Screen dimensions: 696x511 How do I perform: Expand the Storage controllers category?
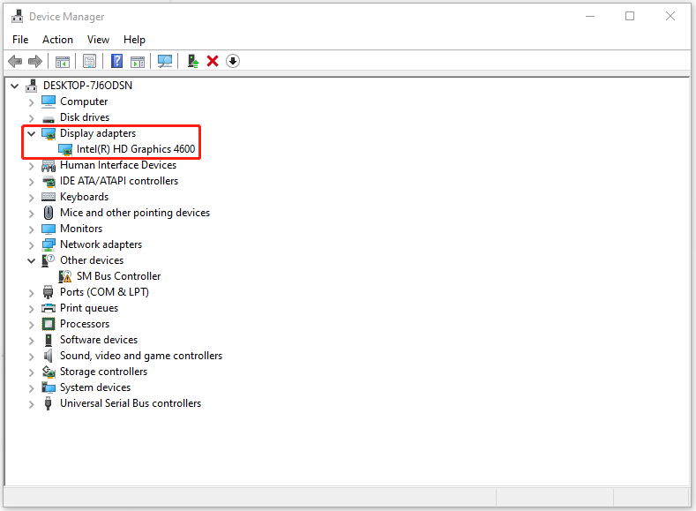click(x=31, y=372)
